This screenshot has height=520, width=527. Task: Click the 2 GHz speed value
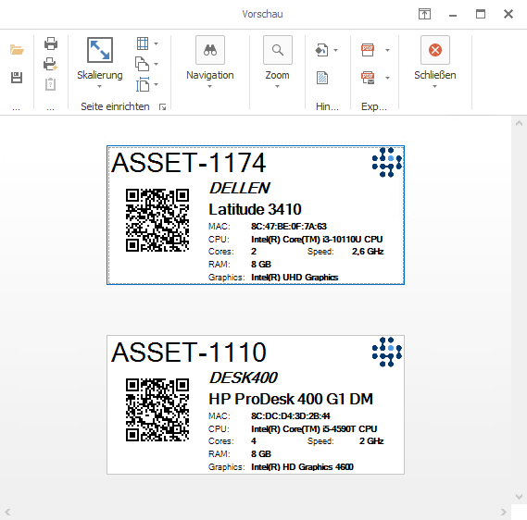point(371,441)
